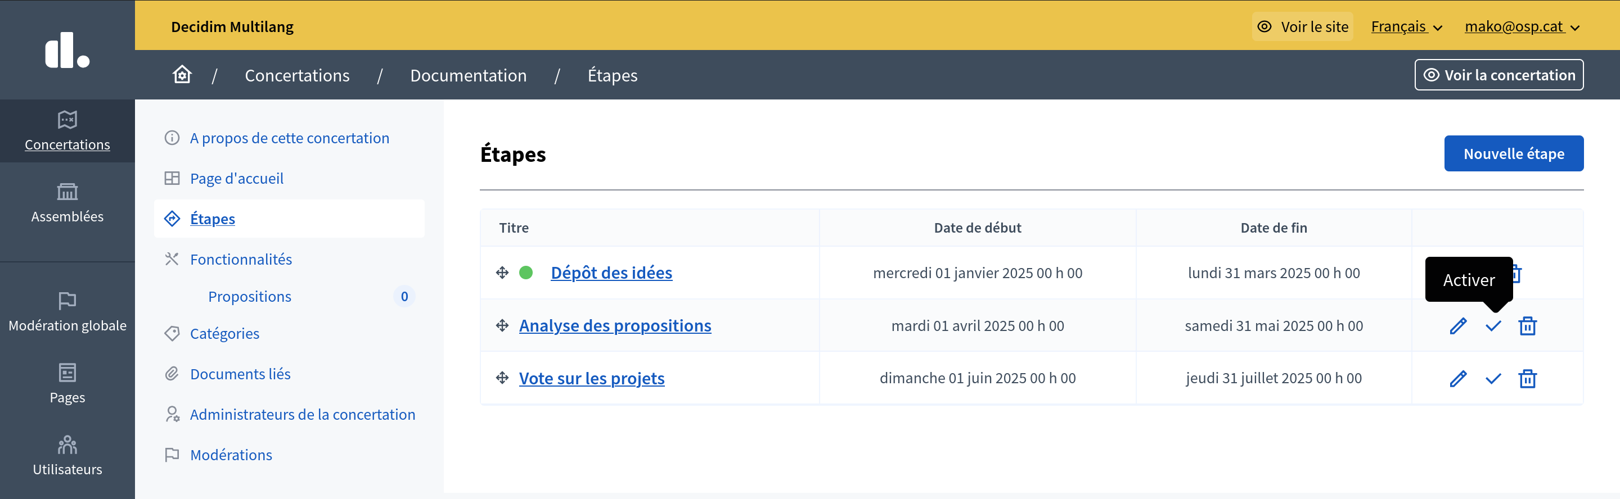
Task: Click the Étapes breadcrumb item
Action: [x=613, y=75]
